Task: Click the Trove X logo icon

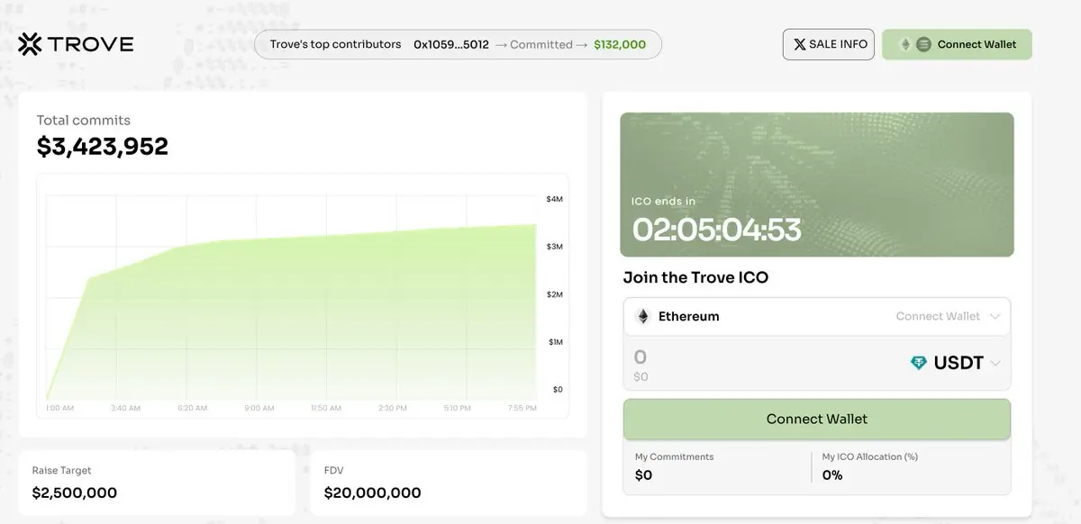Action: pyautogui.click(x=30, y=44)
